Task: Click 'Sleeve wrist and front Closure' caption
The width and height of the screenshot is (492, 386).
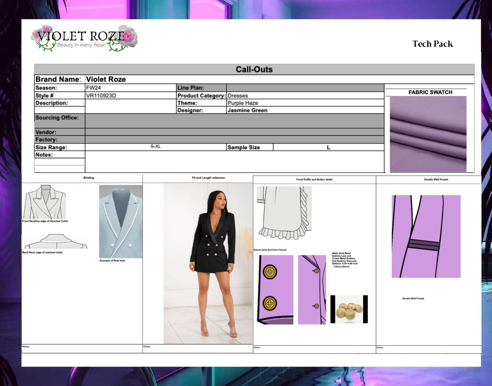Action: (x=270, y=250)
